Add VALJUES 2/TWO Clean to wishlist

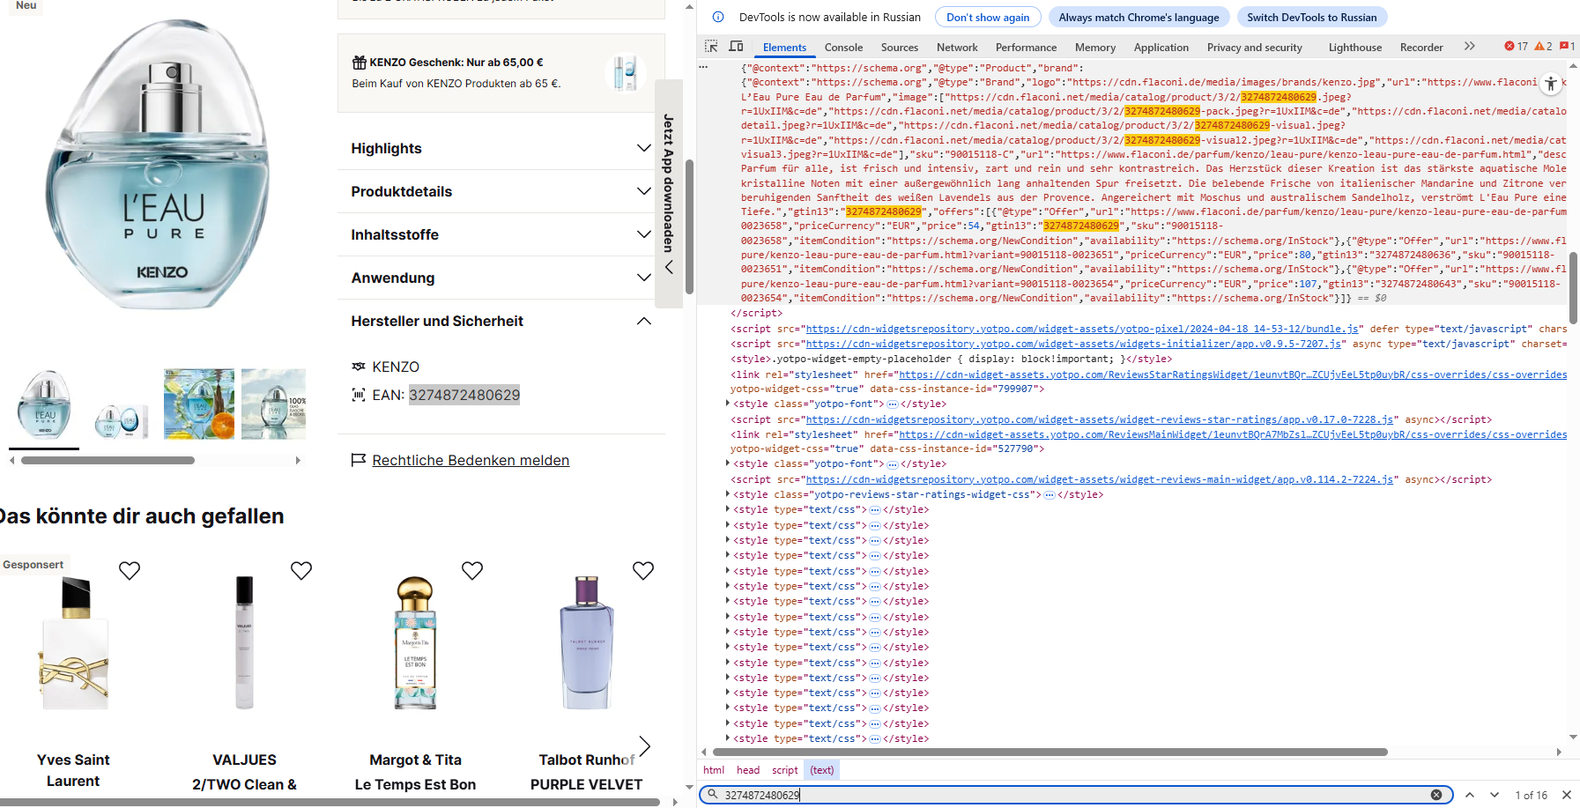point(301,571)
